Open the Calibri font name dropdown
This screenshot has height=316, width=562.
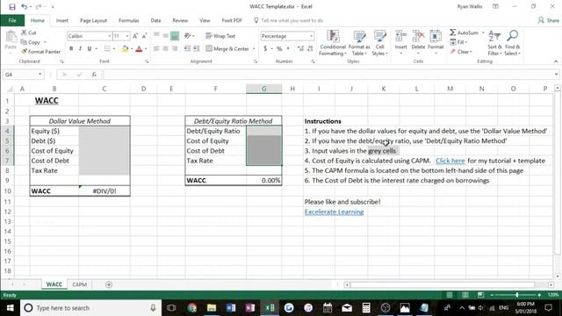click(109, 36)
